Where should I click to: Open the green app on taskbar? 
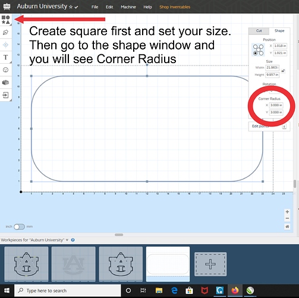(250, 291)
